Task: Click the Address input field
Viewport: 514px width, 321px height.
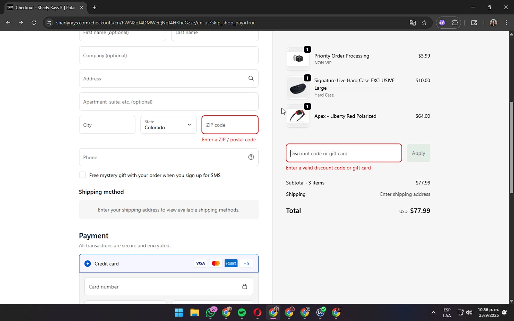Action: point(169,78)
